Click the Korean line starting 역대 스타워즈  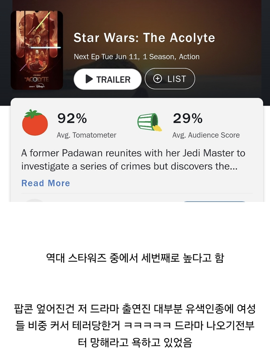point(135,258)
